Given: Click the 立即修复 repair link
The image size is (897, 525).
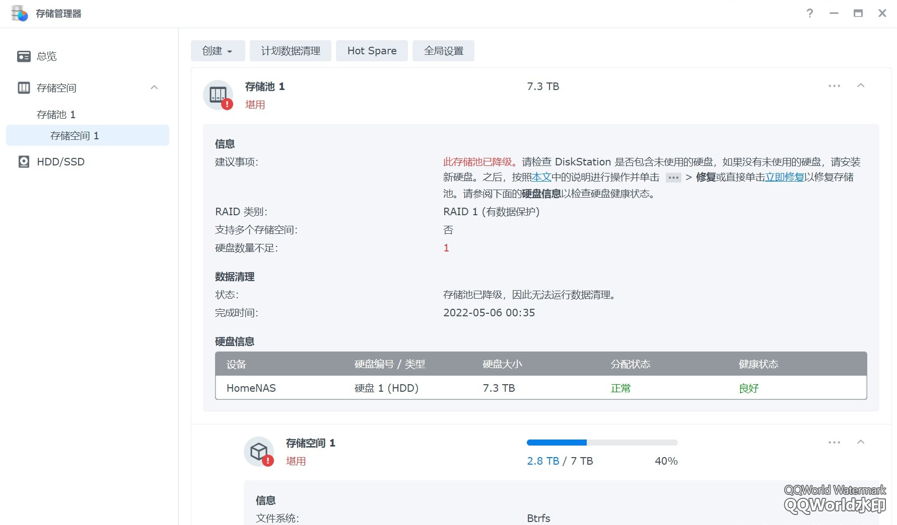Looking at the screenshot, I should [785, 178].
